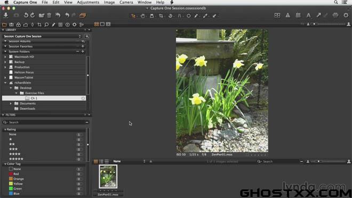
Task: Click the text annotation A icon
Action: tap(308, 15)
